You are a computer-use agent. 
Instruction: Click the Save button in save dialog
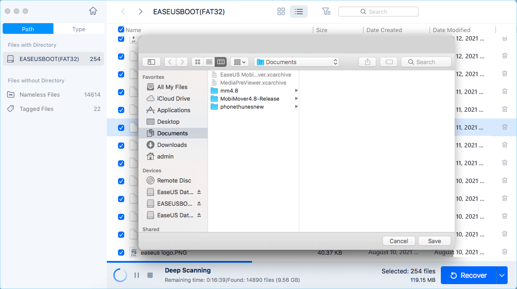(434, 240)
